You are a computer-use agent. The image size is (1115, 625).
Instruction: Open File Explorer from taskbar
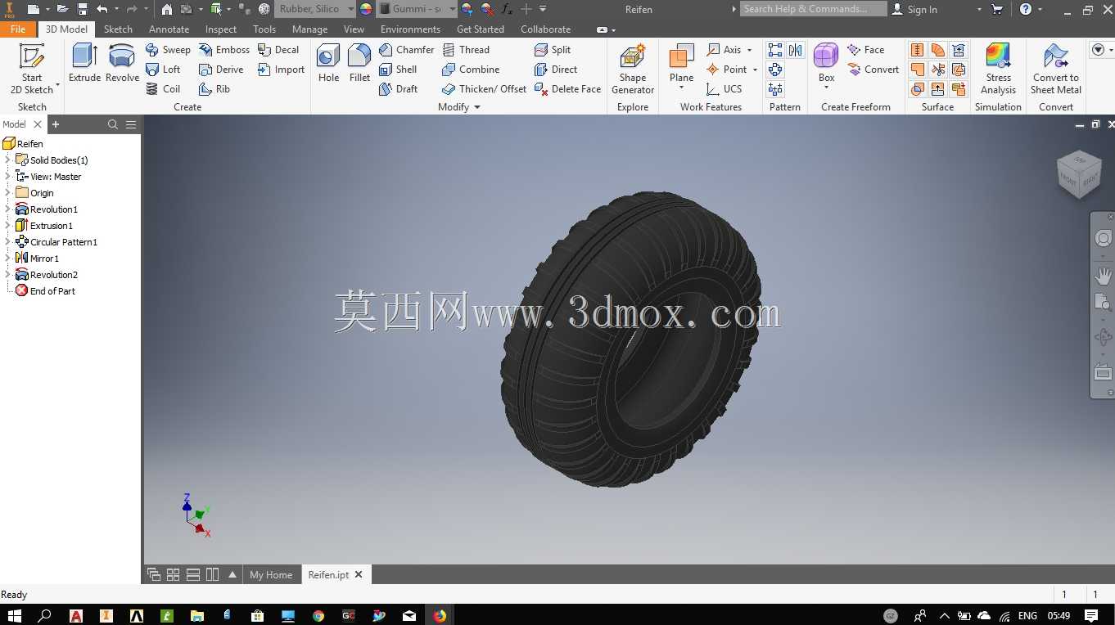click(196, 615)
